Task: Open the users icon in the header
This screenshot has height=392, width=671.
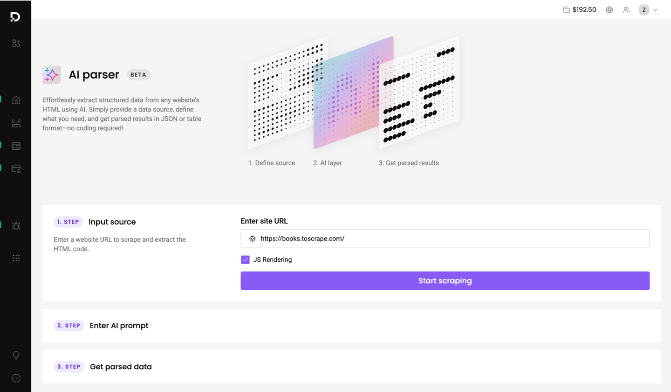Action: point(626,10)
